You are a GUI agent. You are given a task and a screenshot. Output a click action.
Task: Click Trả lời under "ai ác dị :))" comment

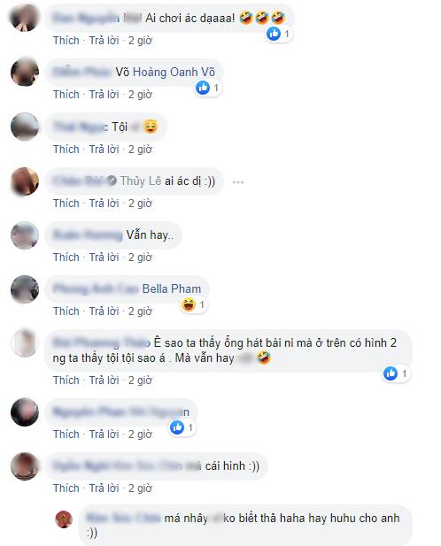click(104, 204)
